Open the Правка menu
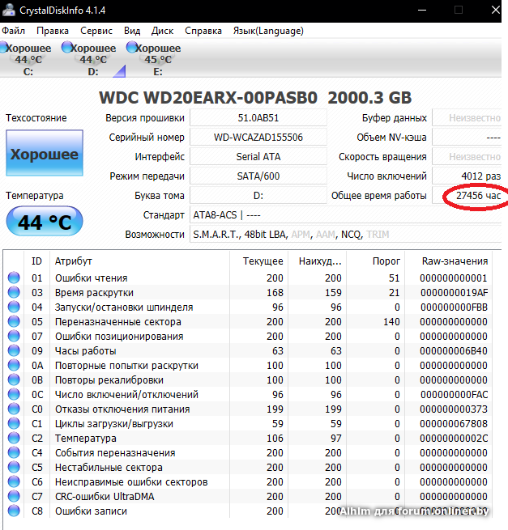 click(x=53, y=31)
